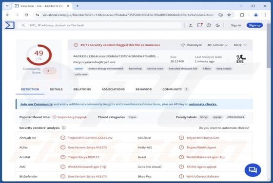Click the install app icon in address bar
Image resolution: width=273 pixels, height=183 pixels.
220,15
